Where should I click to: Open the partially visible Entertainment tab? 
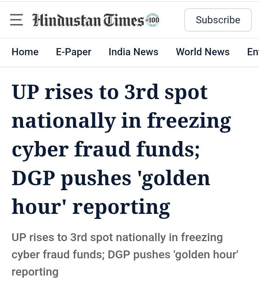pos(253,52)
